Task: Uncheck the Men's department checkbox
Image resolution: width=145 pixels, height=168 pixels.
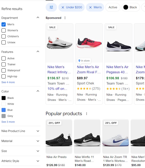Action: (3, 24)
